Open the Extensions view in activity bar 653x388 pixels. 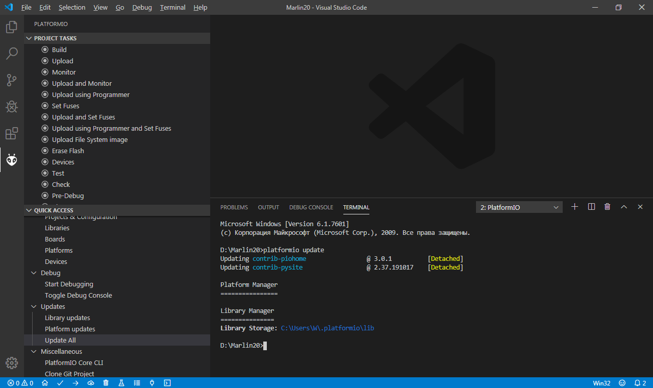[x=12, y=133]
